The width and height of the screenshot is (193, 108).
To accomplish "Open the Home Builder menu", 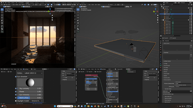I will [x=21, y=3].
